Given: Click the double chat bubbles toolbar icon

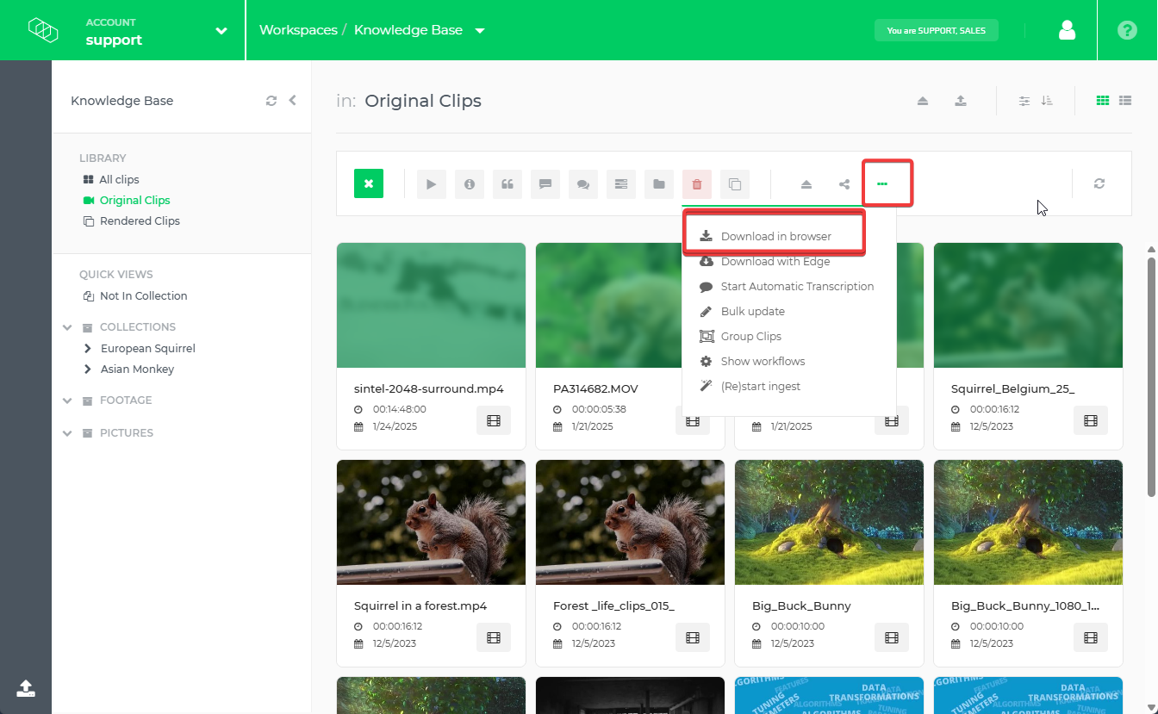Looking at the screenshot, I should pyautogui.click(x=583, y=183).
